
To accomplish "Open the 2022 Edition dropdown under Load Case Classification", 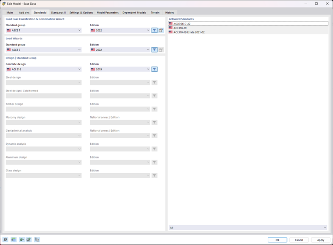I will pyautogui.click(x=120, y=30).
